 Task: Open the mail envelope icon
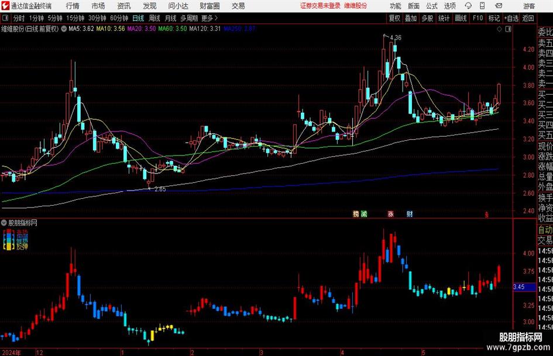point(499,6)
